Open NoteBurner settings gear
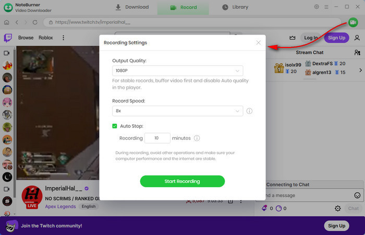This screenshot has width=365, height=235. point(317,7)
